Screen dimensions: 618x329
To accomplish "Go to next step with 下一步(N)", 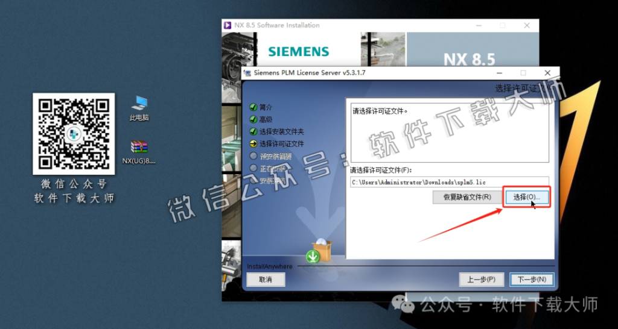I will click(x=532, y=280).
